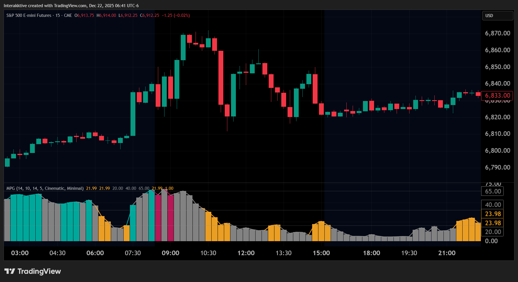This screenshot has width=518, height=282.
Task: Click the 06:00 time axis label
Action: [95, 253]
